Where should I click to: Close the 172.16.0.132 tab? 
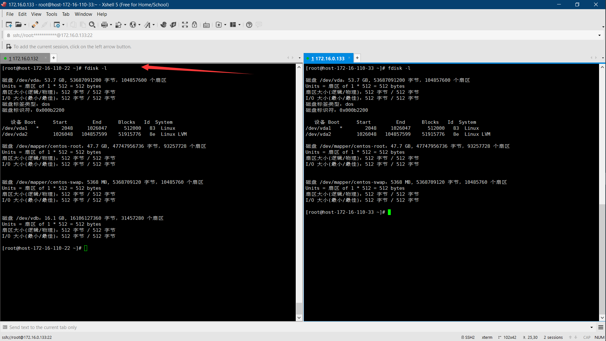pyautogui.click(x=45, y=58)
